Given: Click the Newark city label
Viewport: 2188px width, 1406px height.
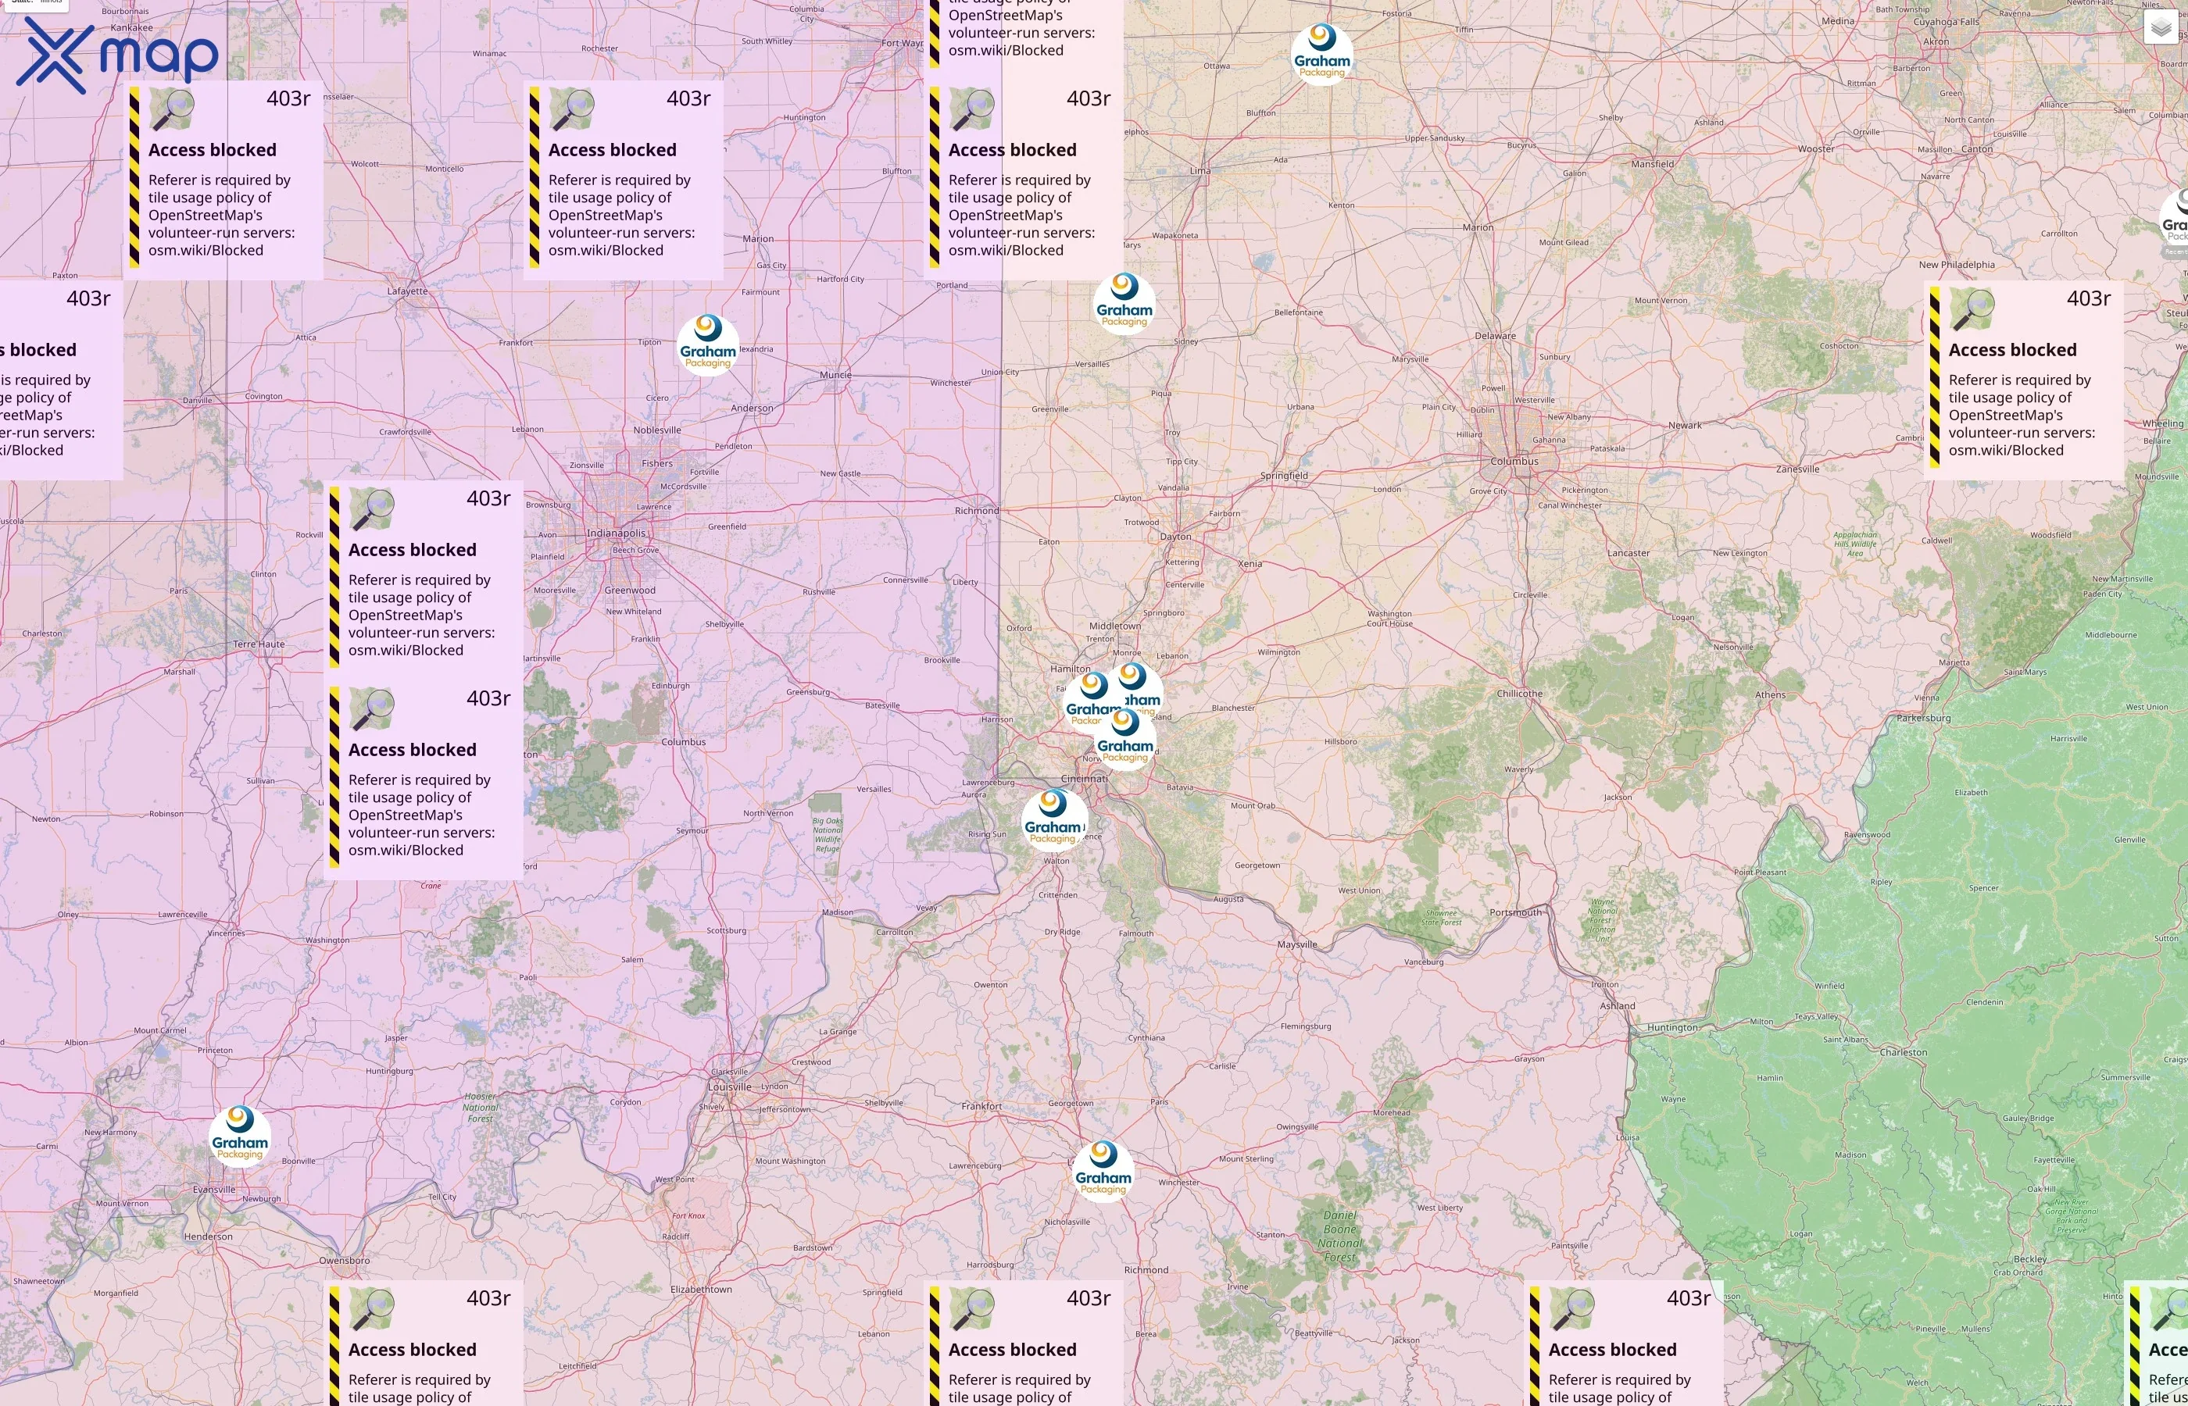Looking at the screenshot, I should point(1685,426).
